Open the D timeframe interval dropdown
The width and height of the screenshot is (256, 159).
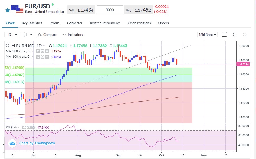pyautogui.click(x=11, y=35)
